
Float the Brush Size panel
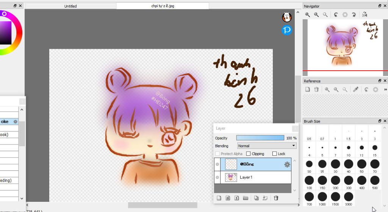point(380,121)
